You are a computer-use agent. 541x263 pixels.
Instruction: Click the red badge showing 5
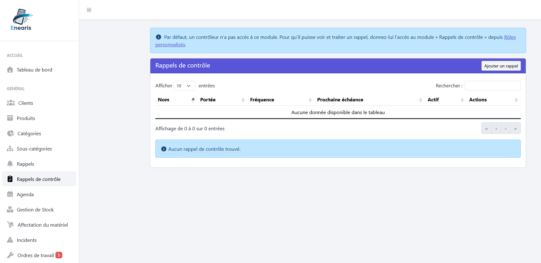[59, 255]
